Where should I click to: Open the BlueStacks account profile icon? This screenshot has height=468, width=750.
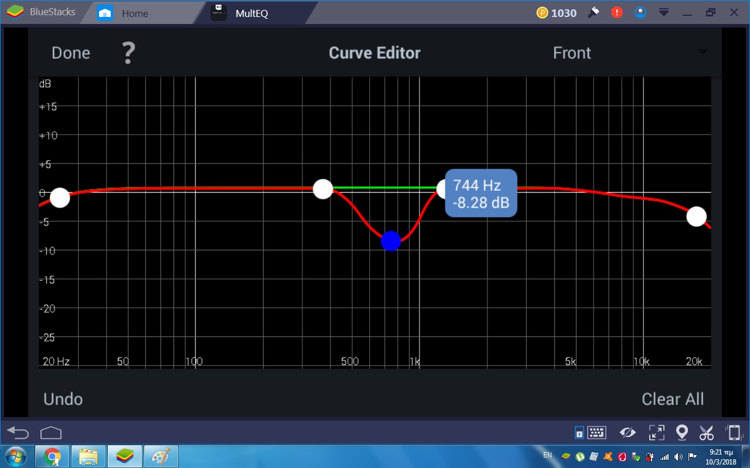(640, 12)
